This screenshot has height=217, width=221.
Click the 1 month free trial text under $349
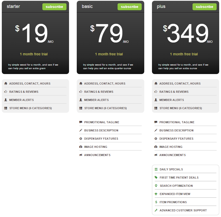coord(184,54)
